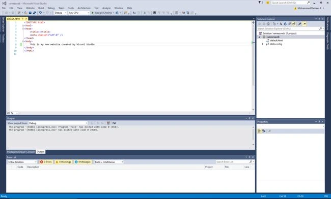The height and width of the screenshot is (199, 331).
Task: Toggle the 0 Messages filter
Action: tap(82, 162)
